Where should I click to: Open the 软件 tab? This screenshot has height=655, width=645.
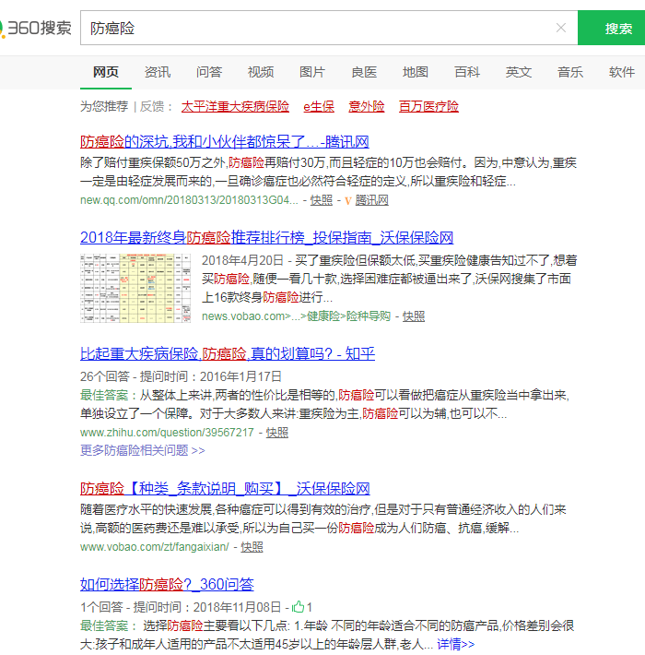[x=622, y=72]
